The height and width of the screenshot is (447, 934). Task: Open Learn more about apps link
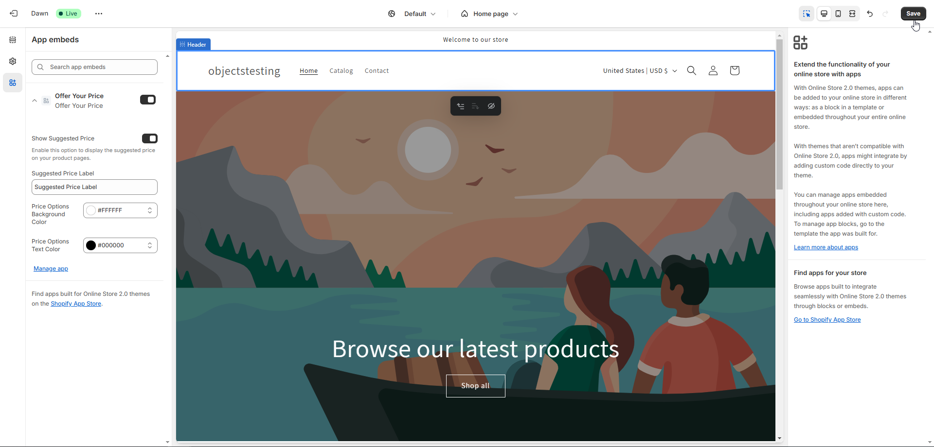coord(826,247)
